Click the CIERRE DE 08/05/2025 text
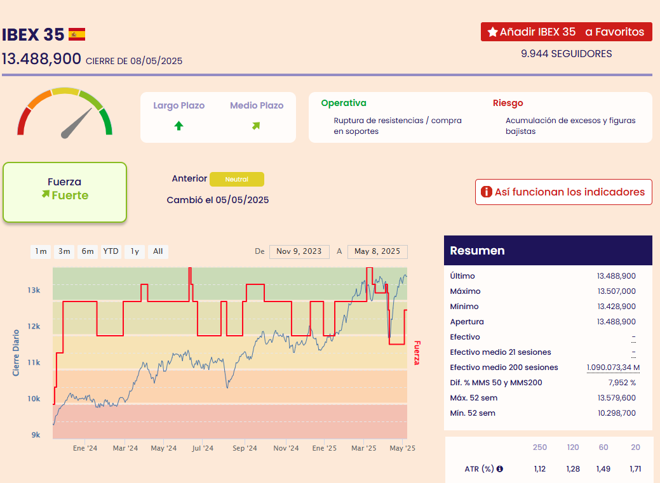Viewport: 660px width, 483px height. coord(134,61)
